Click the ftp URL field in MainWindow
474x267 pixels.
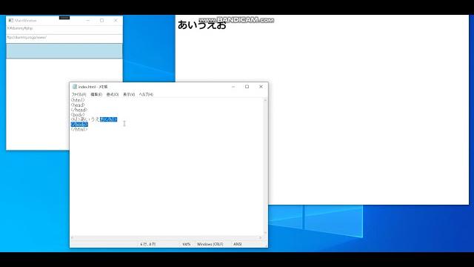(x=64, y=38)
